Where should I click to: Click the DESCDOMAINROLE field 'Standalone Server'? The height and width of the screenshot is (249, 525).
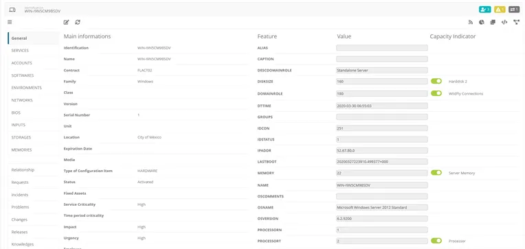pos(381,71)
